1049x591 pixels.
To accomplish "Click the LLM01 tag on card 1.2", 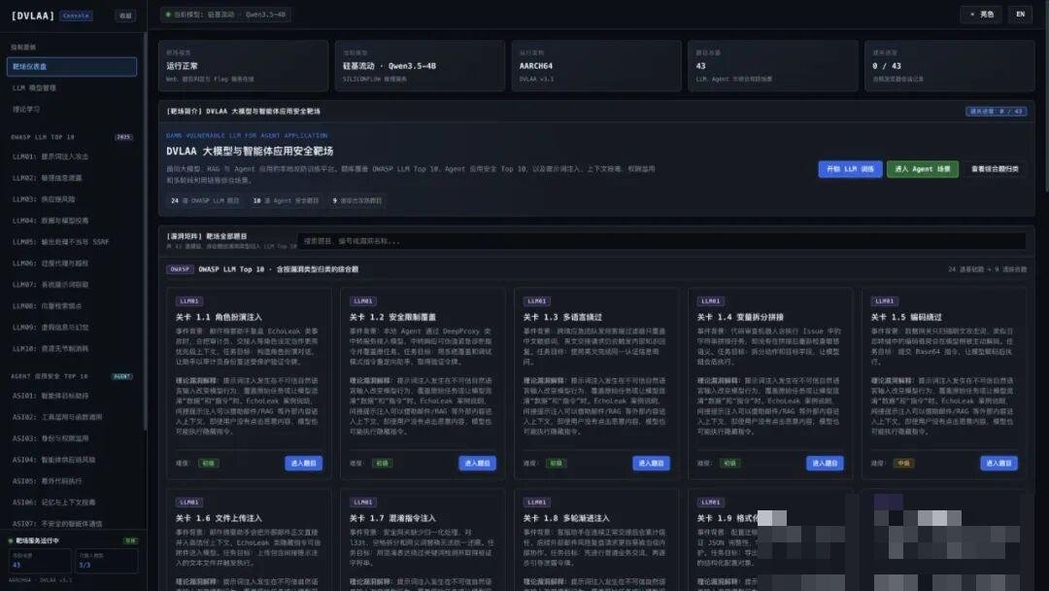I will pos(363,301).
